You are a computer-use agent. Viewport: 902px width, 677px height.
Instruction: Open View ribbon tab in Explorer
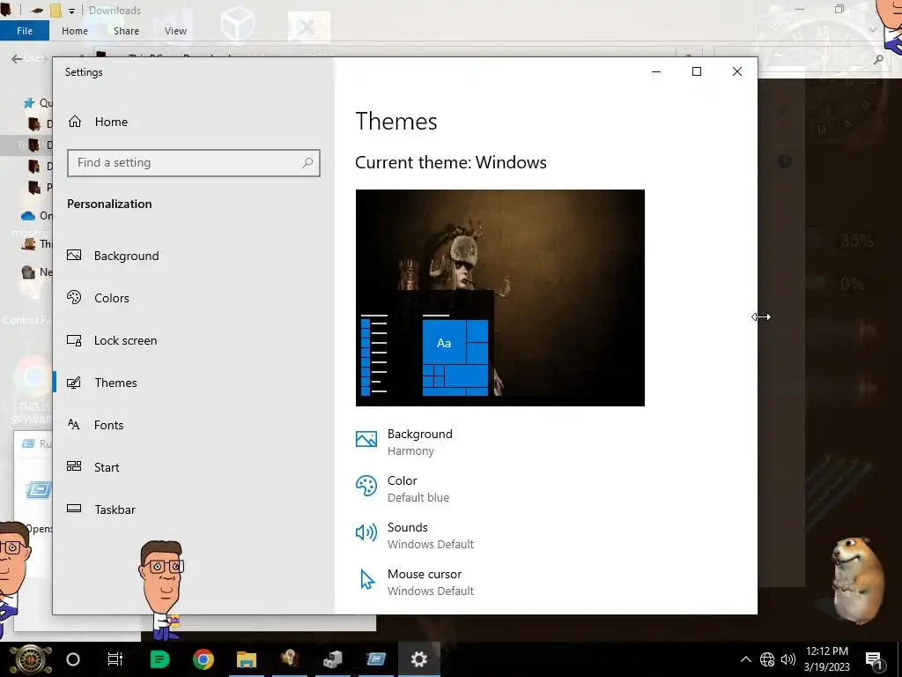coord(175,31)
